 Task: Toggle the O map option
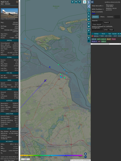(x=89, y=16)
